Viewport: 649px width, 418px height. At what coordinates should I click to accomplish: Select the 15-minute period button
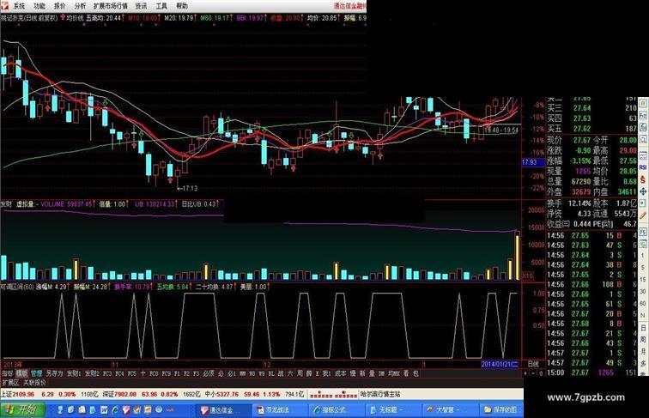click(643, 280)
